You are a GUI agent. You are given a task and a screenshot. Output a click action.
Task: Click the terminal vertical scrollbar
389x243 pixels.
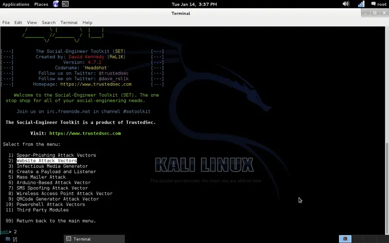click(387, 189)
